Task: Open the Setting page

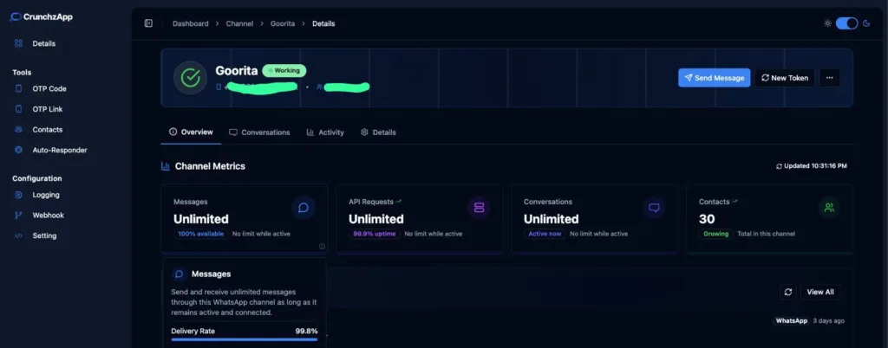Action: point(44,235)
